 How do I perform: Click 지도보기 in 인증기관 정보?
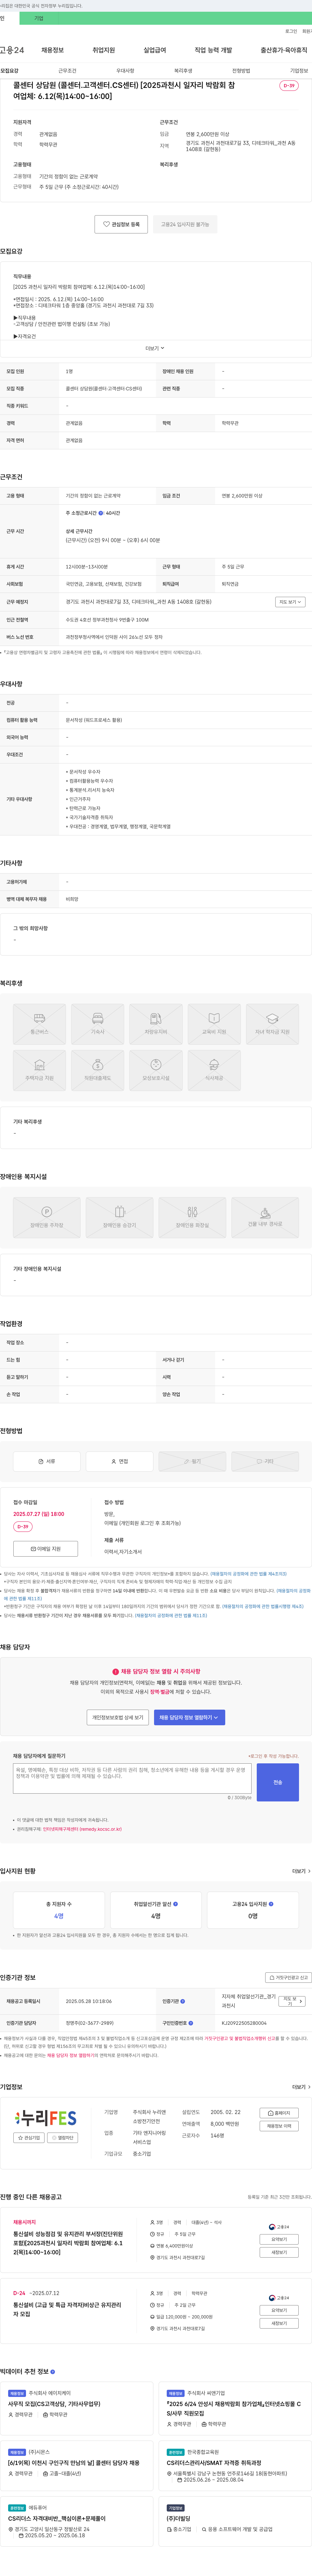[291, 2001]
